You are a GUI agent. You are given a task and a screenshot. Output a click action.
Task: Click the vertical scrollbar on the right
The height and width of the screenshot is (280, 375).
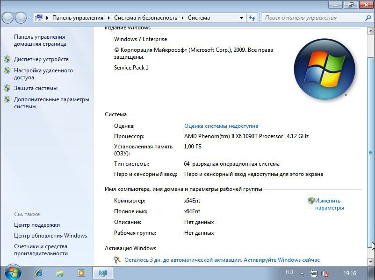(x=371, y=153)
